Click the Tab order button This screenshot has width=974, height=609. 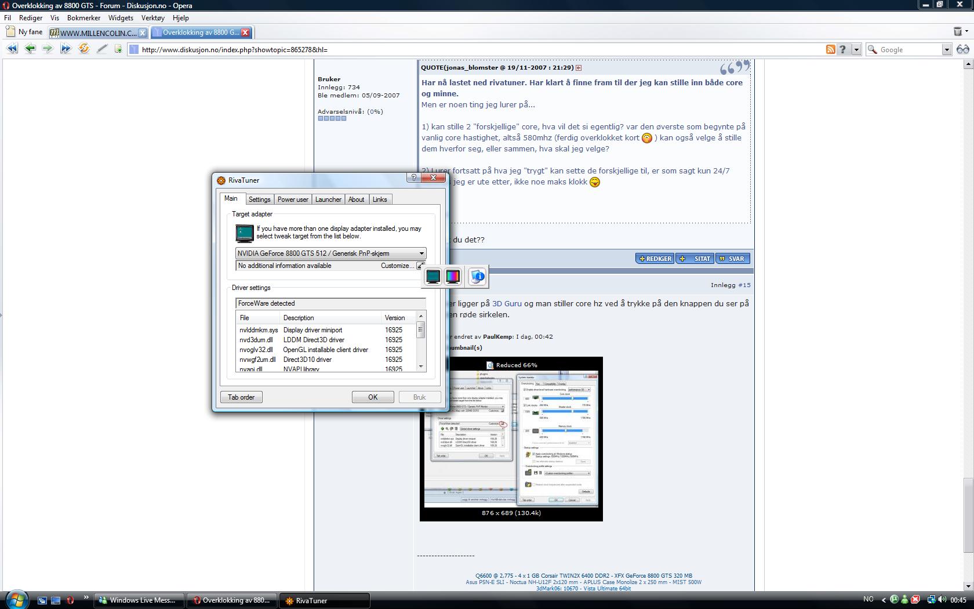click(x=241, y=397)
